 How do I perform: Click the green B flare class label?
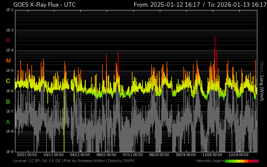click(8, 102)
